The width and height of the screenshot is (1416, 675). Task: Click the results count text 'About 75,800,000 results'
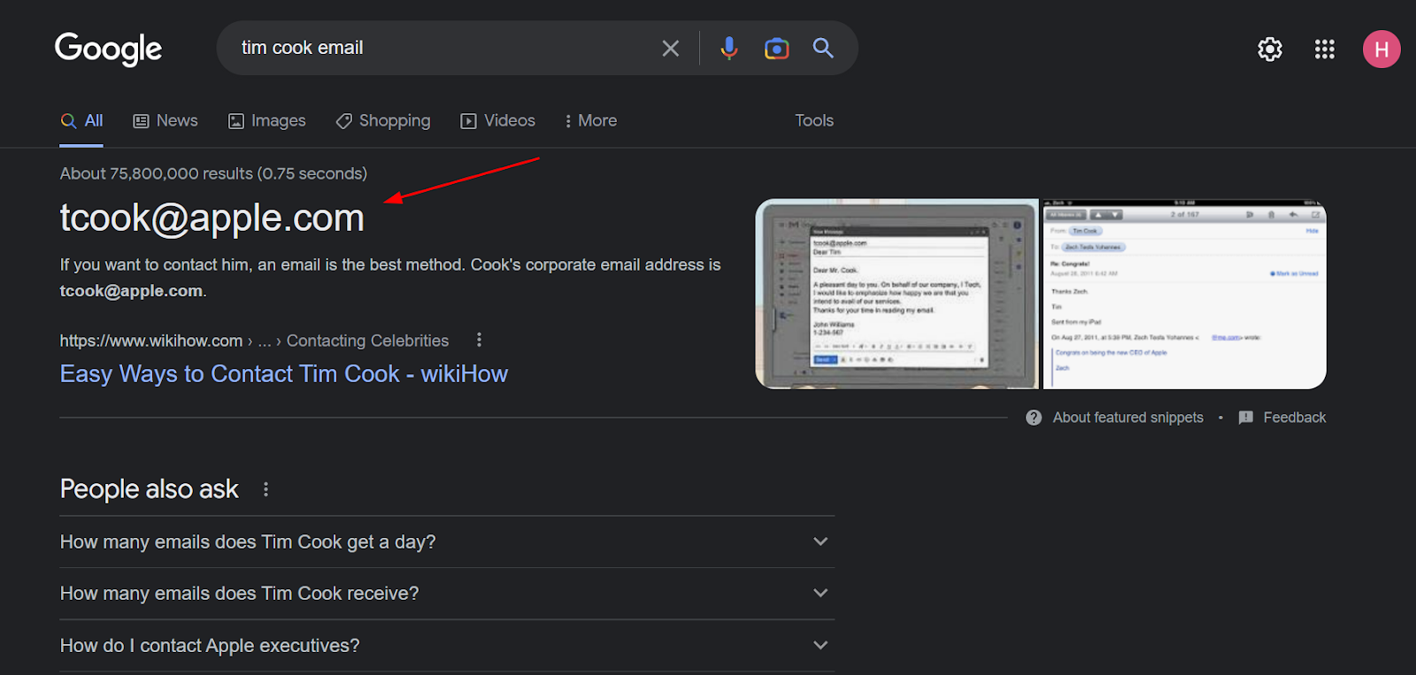157,173
